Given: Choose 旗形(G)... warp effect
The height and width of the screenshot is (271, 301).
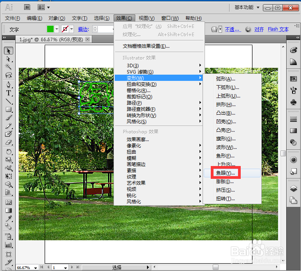Looking at the screenshot, I should [232, 139].
